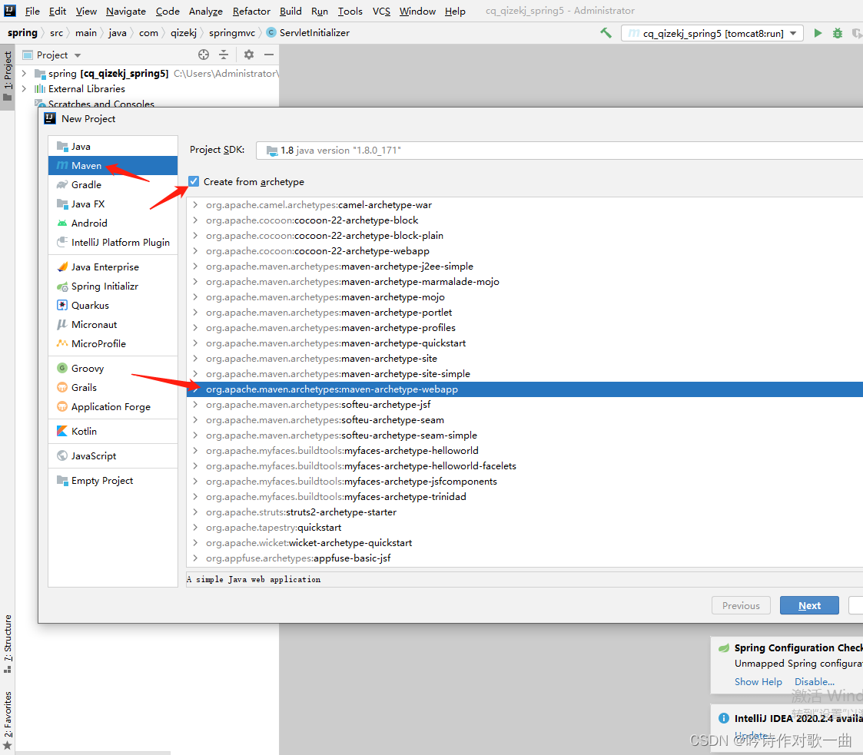This screenshot has height=755, width=863.
Task: Choose Groovy project type
Action: click(113, 369)
